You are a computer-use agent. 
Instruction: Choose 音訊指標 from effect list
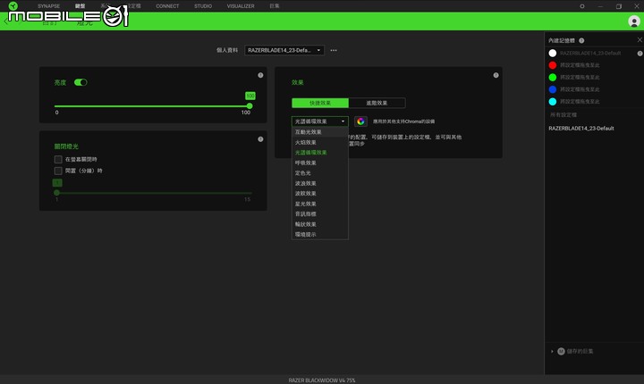pos(320,214)
